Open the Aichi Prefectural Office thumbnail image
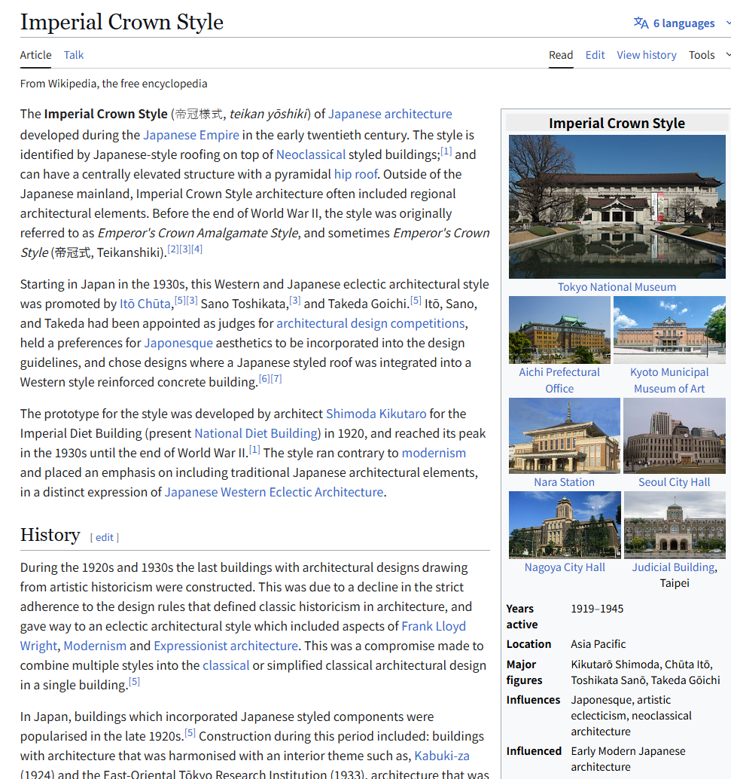This screenshot has height=779, width=731. click(x=559, y=330)
